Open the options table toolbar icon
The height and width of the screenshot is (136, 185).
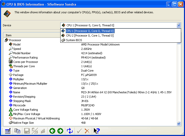[8, 131]
